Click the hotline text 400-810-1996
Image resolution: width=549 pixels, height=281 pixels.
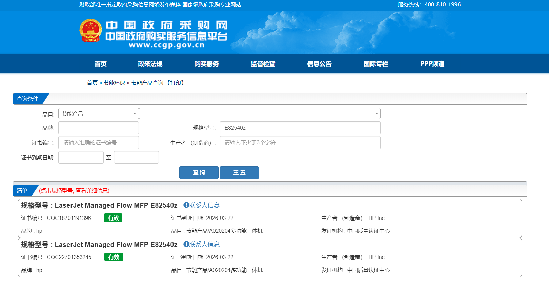[443, 4]
